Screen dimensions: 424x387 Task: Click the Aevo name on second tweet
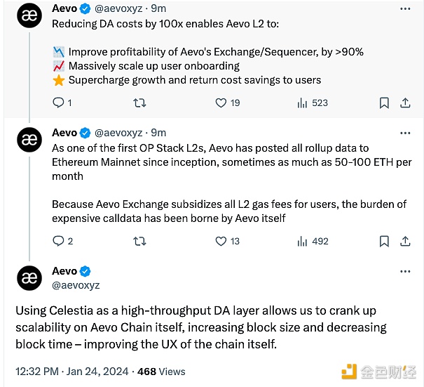tap(64, 132)
